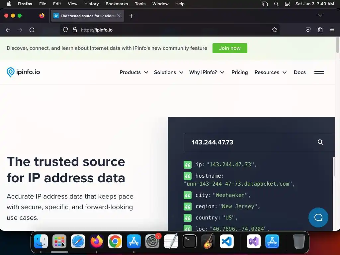
Task: Click the hostname value datapacket.com text
Action: point(239,184)
